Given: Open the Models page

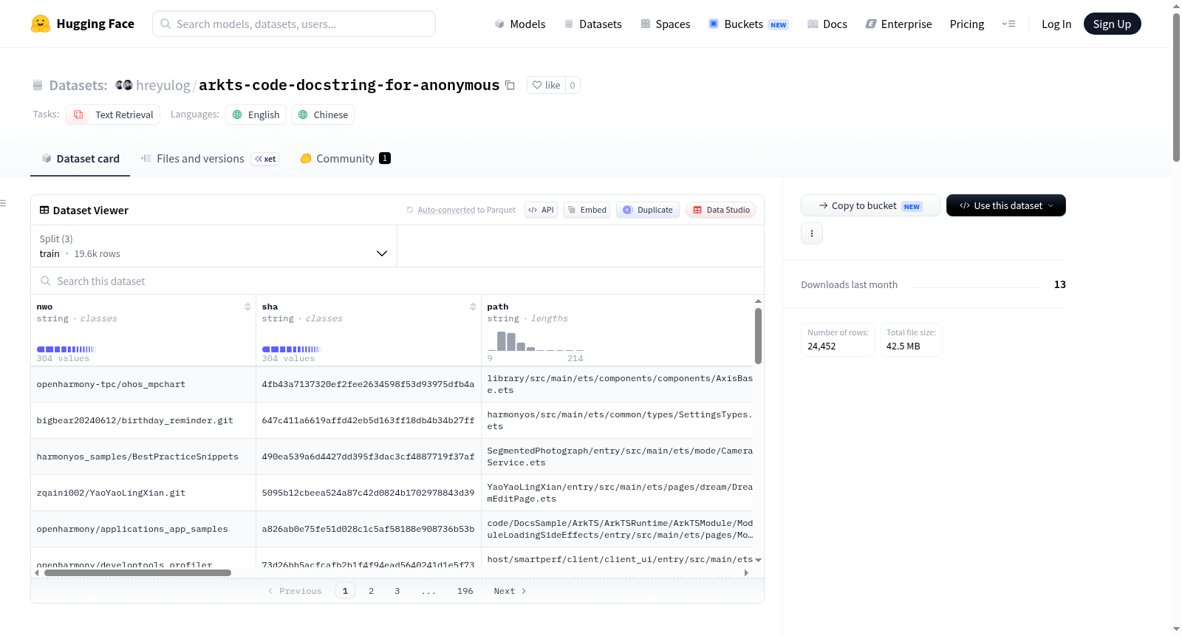Looking at the screenshot, I should 520,24.
